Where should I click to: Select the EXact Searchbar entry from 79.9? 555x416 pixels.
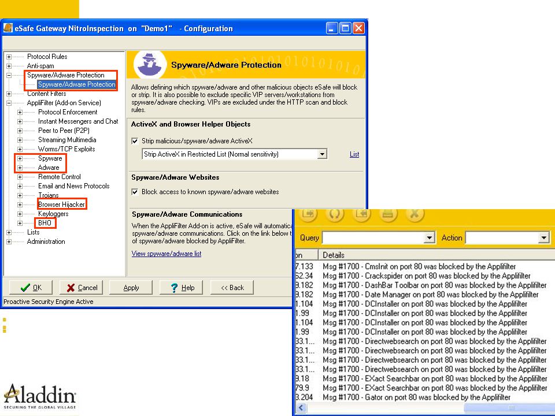pyautogui.click(x=434, y=388)
